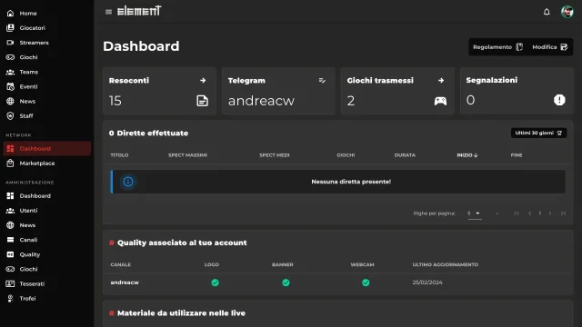Screen dimensions: 582x327
Task: Click the Segnalazioni alert icon
Action: pyautogui.click(x=559, y=100)
